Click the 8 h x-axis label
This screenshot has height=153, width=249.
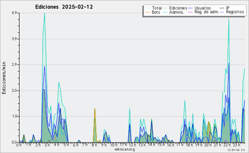[x=94, y=145]
